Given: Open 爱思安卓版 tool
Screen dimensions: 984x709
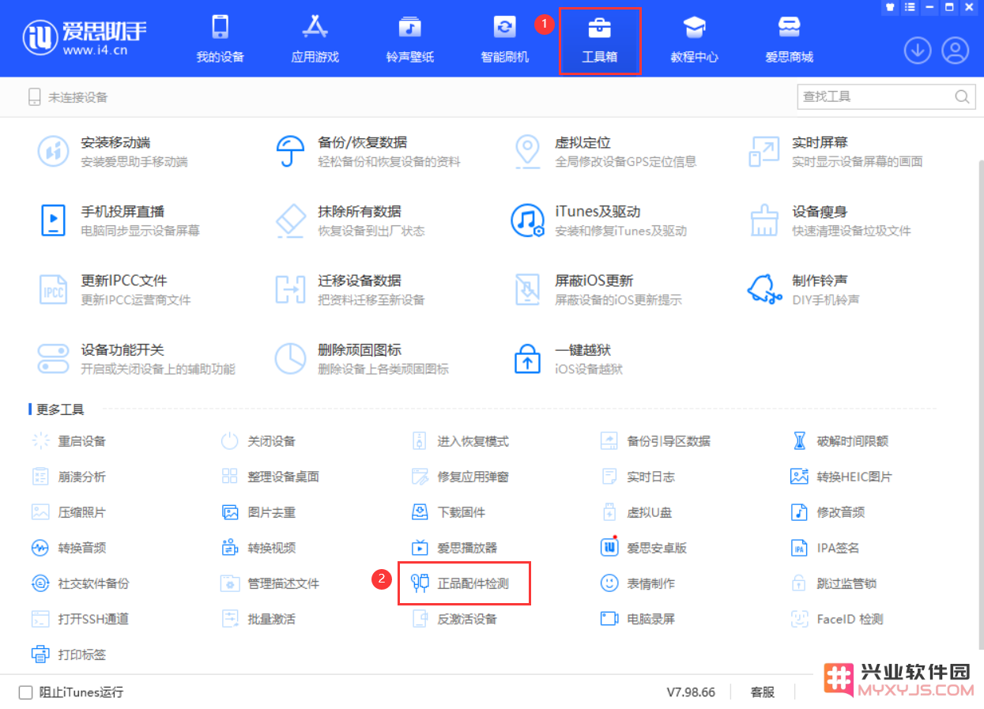Looking at the screenshot, I should click(643, 548).
